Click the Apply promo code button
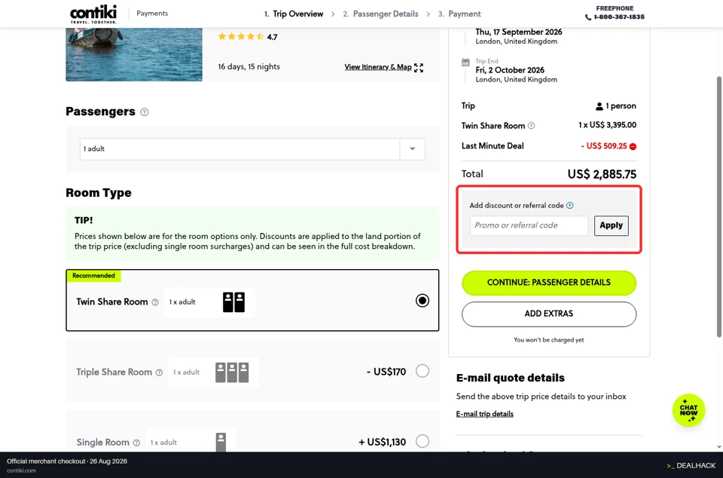The height and width of the screenshot is (478, 723). click(x=611, y=225)
